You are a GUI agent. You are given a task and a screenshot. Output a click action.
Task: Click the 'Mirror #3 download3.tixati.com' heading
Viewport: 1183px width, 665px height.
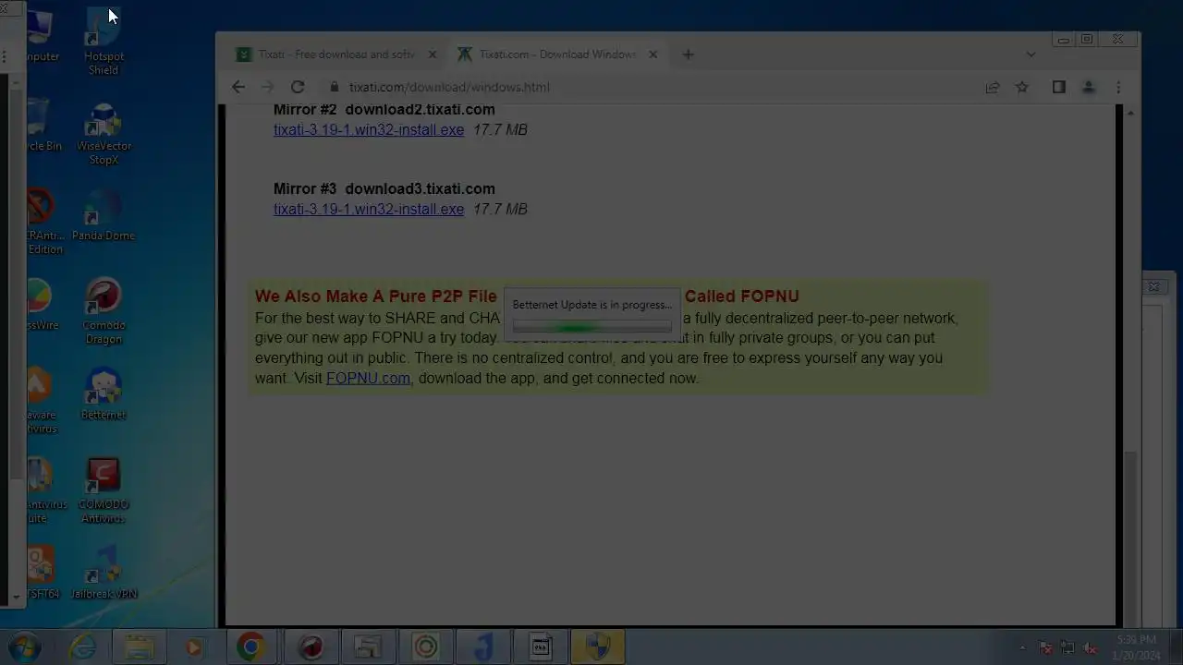pos(384,189)
